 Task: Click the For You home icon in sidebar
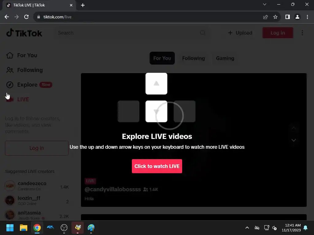point(10,55)
